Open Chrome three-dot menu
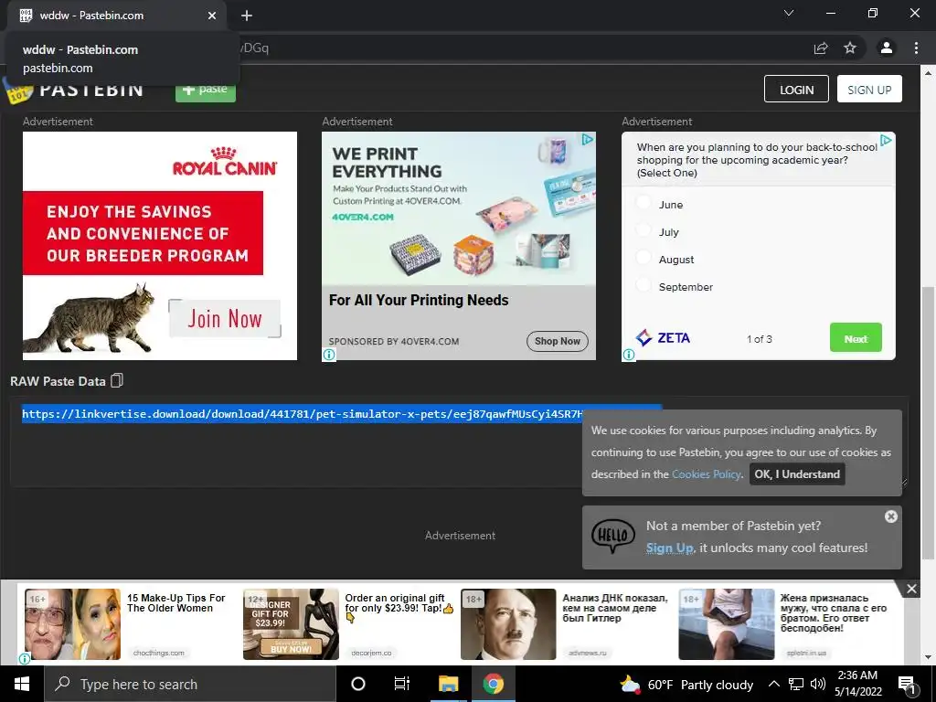This screenshot has width=936, height=702. point(916,48)
